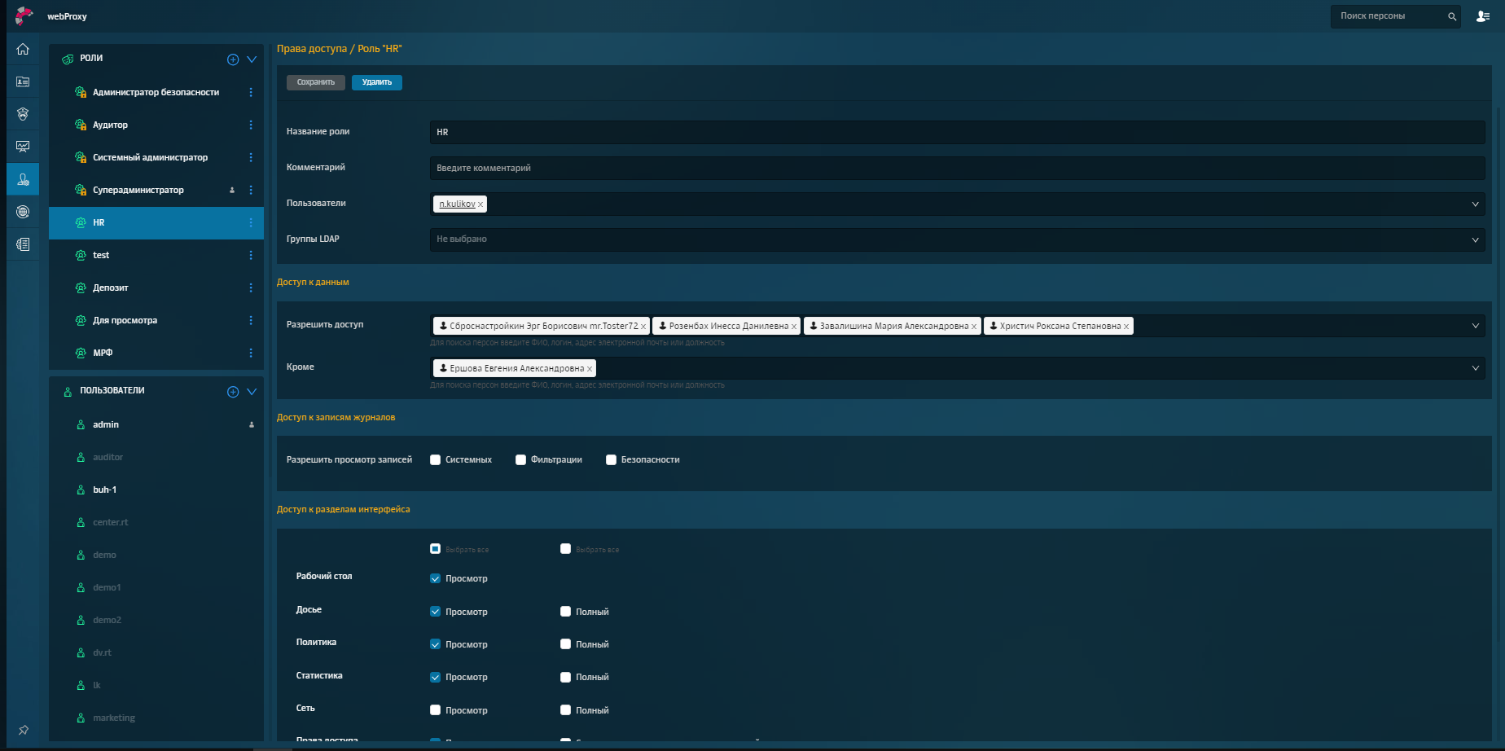Screen dimensions: 1505x751
Task: Collapse the ПОЛЬЗОВАТЕЛИ panel chevron
Action: (252, 392)
